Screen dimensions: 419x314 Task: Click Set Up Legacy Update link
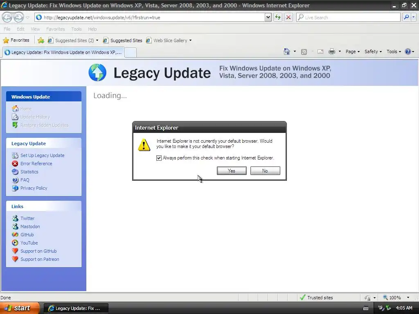point(42,155)
